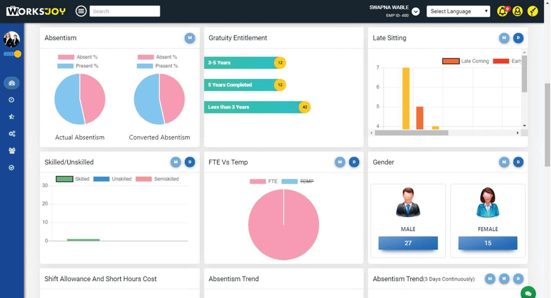Image resolution: width=551 pixels, height=298 pixels.
Task: Toggle the Skilled legend item
Action: tap(73, 179)
